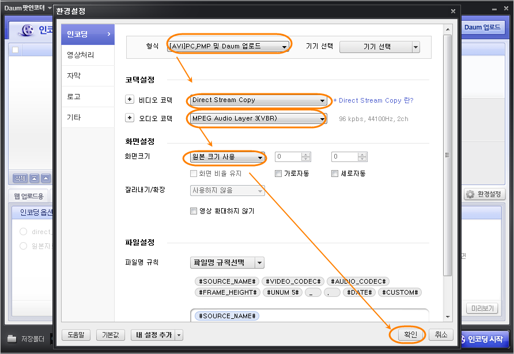The image size is (514, 354).
Task: Minimize the Daum 팟인코더 main window
Action: (x=494, y=9)
